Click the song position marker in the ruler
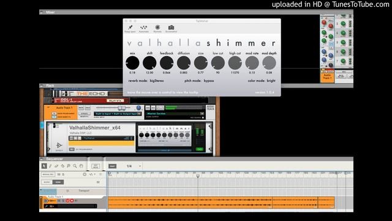Screen dimensions: 392x221 point(198,176)
